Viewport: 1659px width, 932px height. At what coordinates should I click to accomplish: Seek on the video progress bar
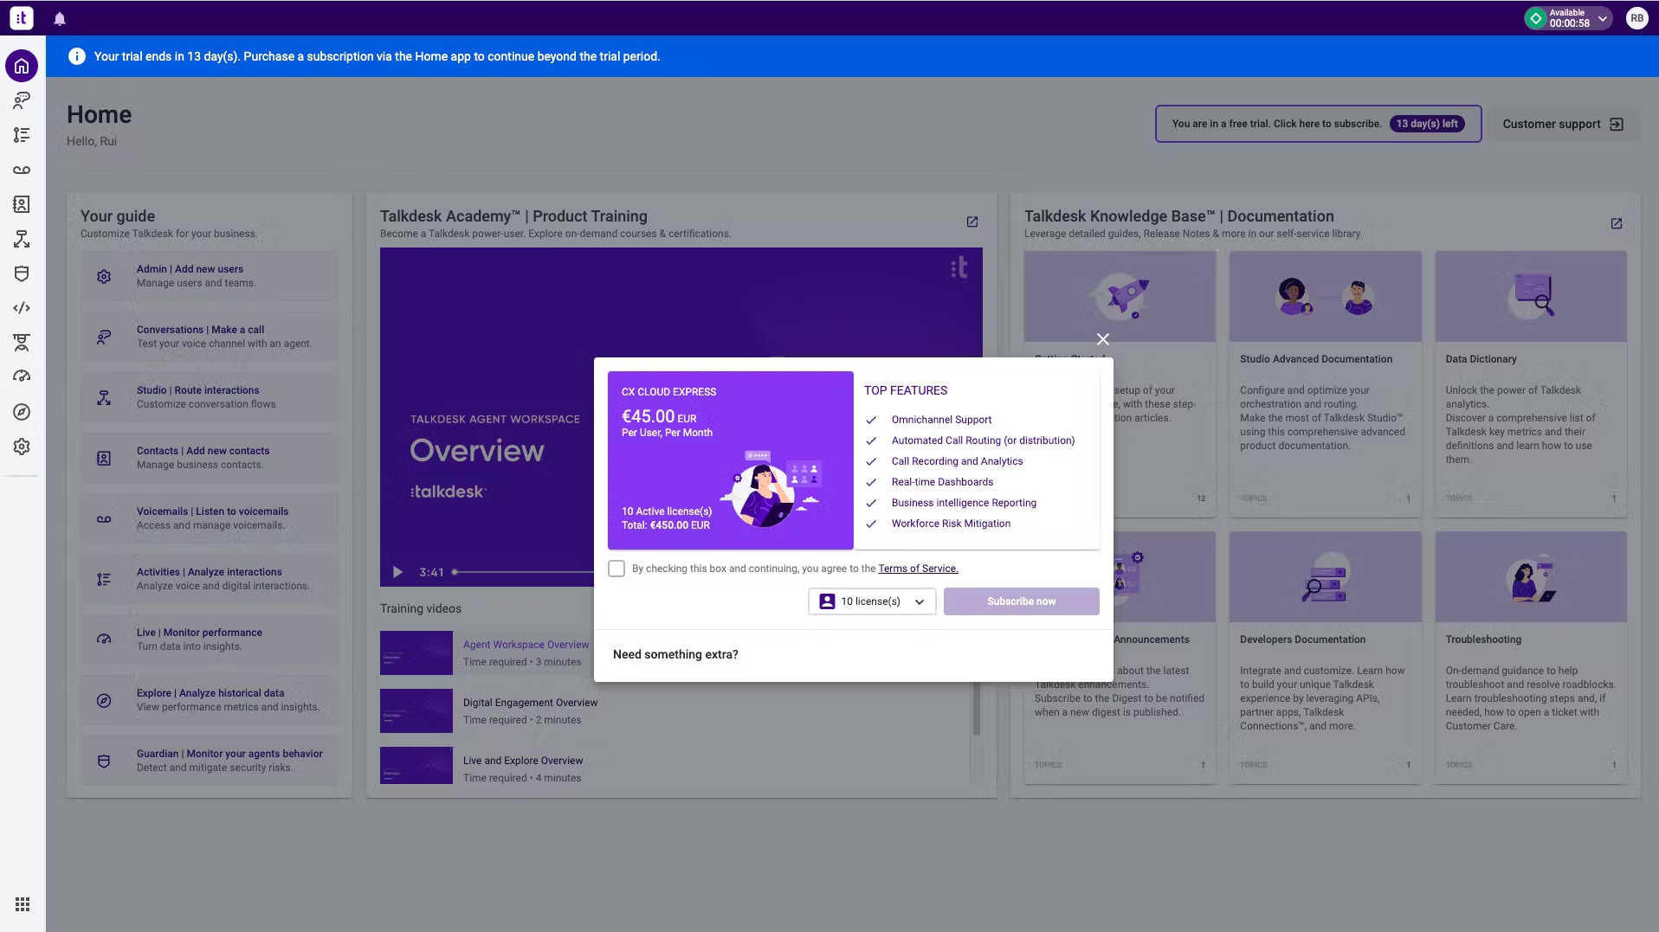coord(523,572)
